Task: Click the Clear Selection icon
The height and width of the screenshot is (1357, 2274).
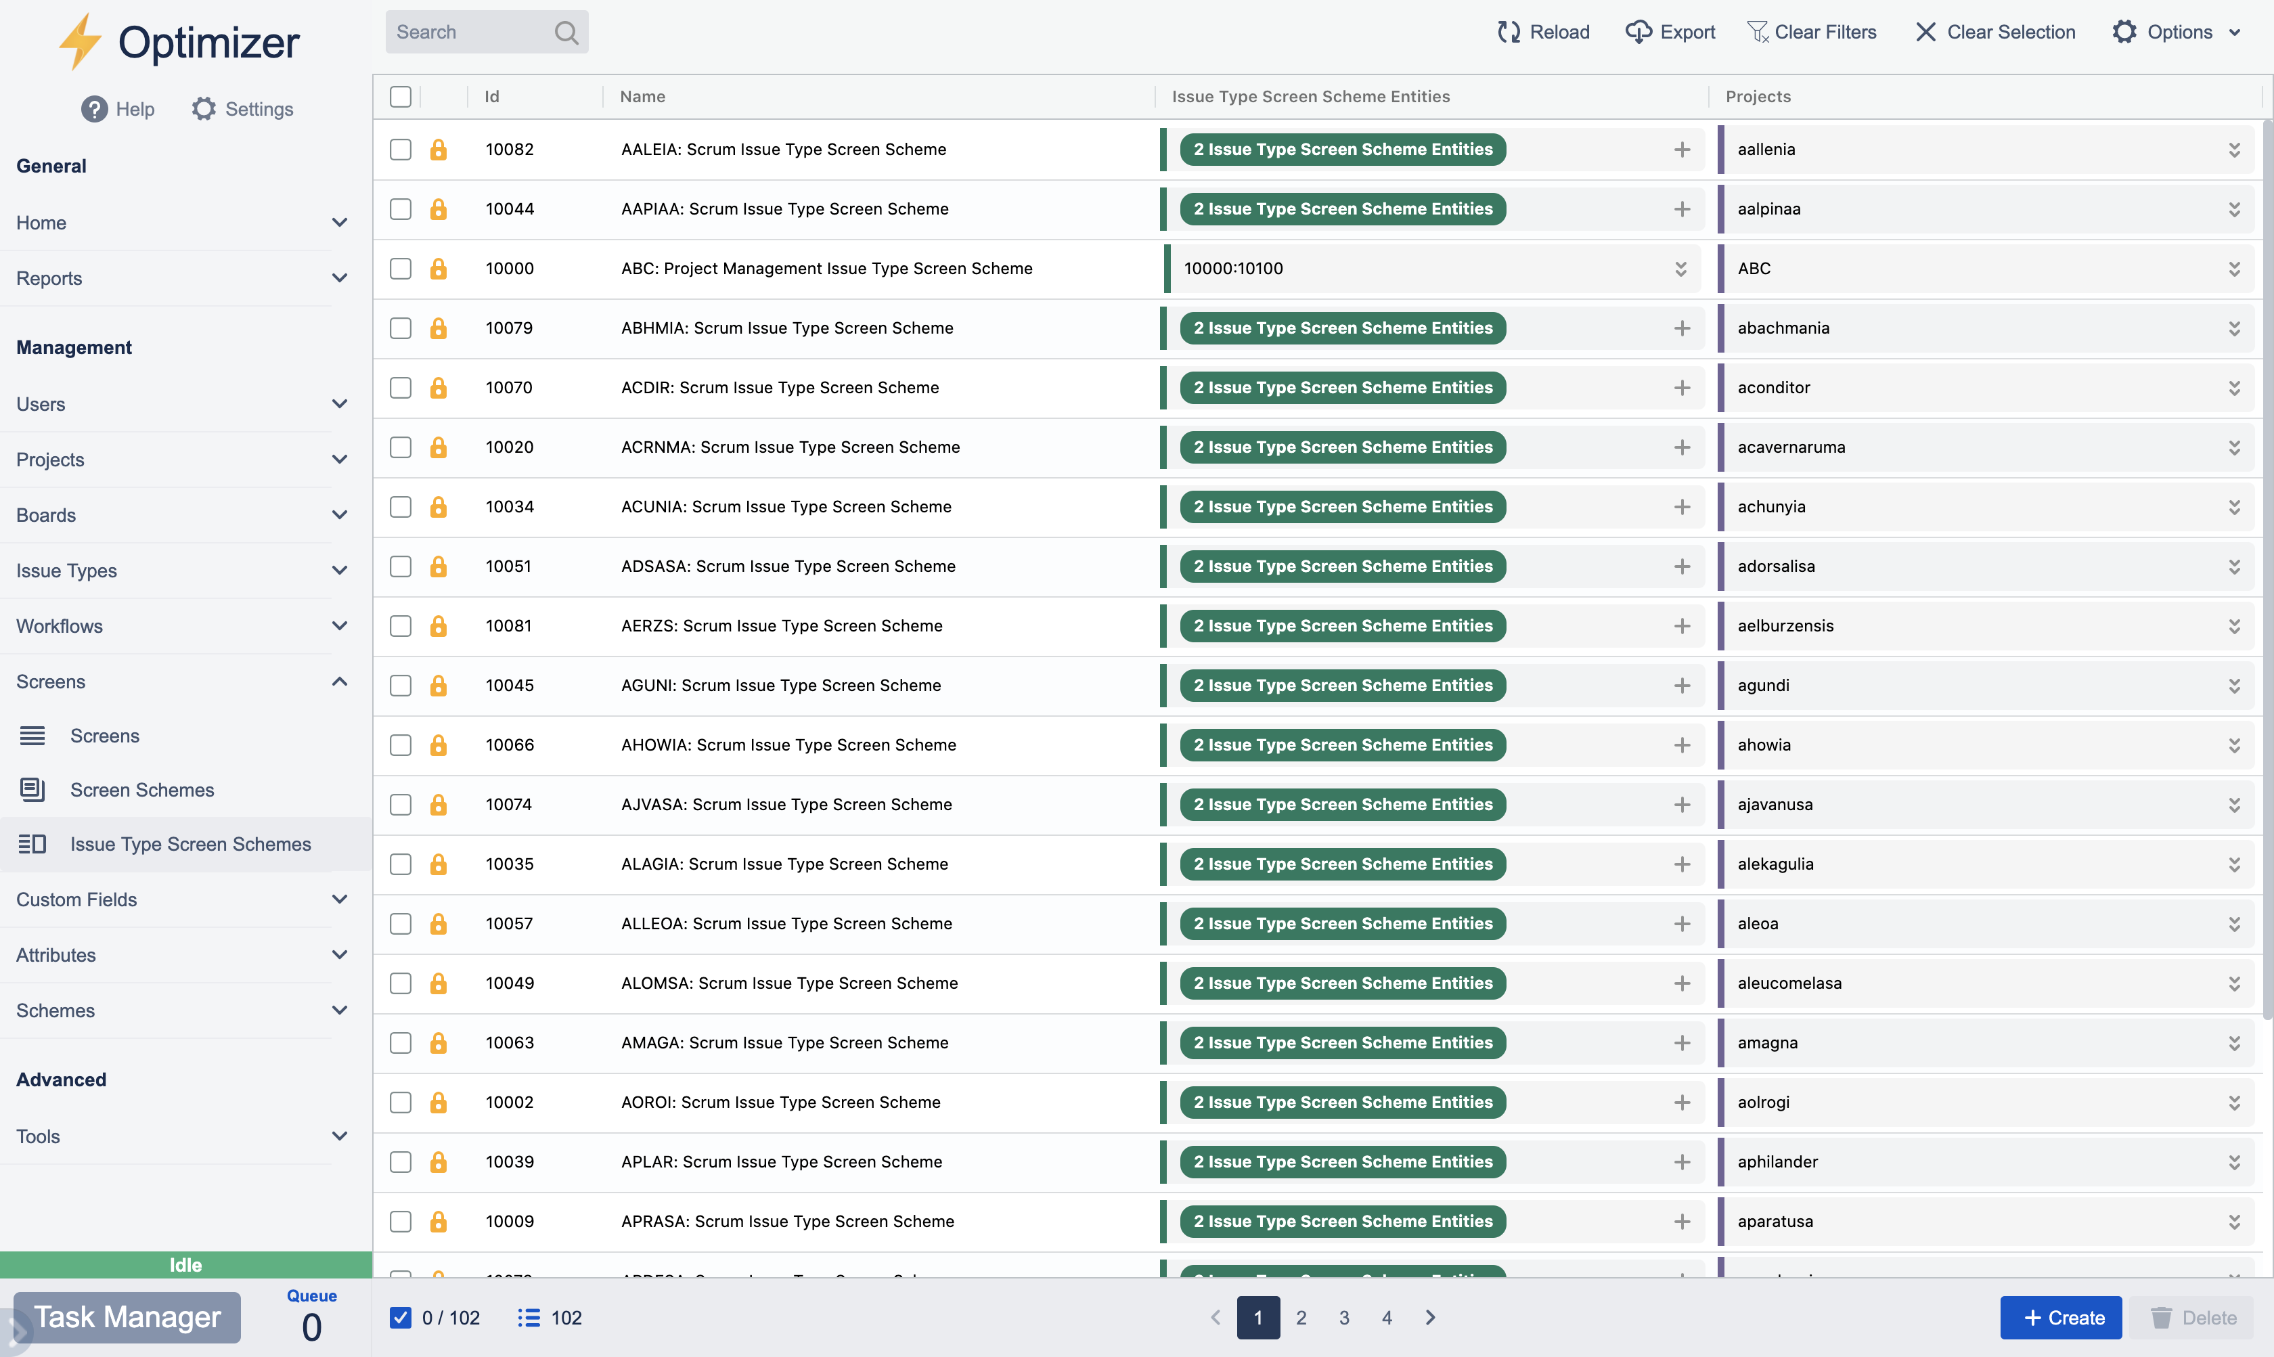Action: point(1927,31)
